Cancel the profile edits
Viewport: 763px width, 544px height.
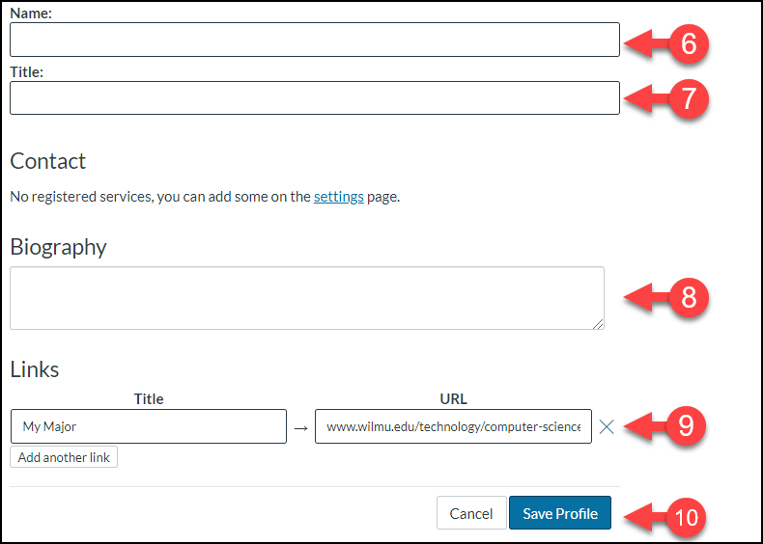471,513
